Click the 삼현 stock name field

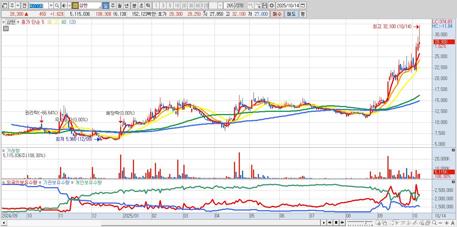90,5
